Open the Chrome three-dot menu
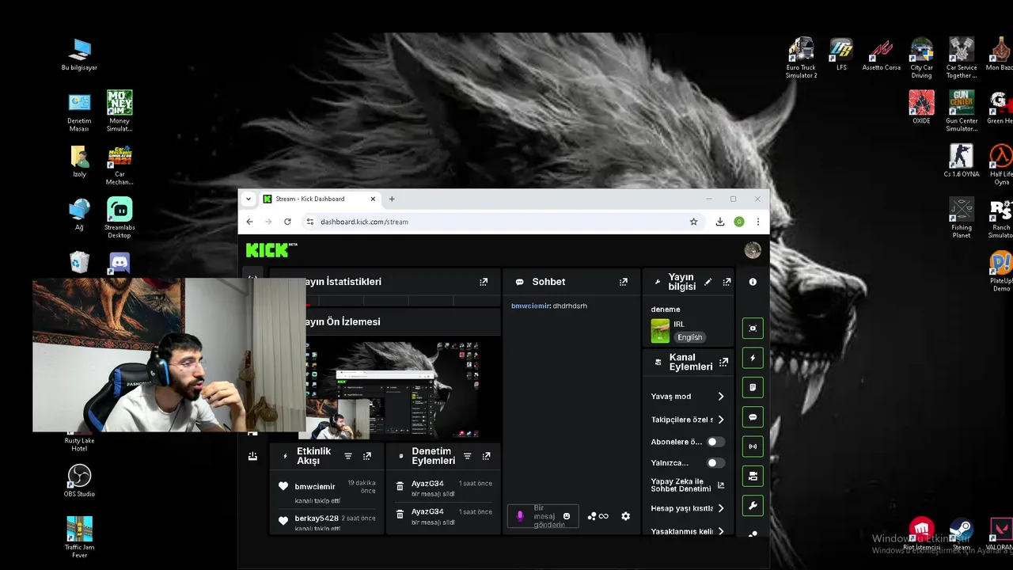1013x570 pixels. coord(758,222)
